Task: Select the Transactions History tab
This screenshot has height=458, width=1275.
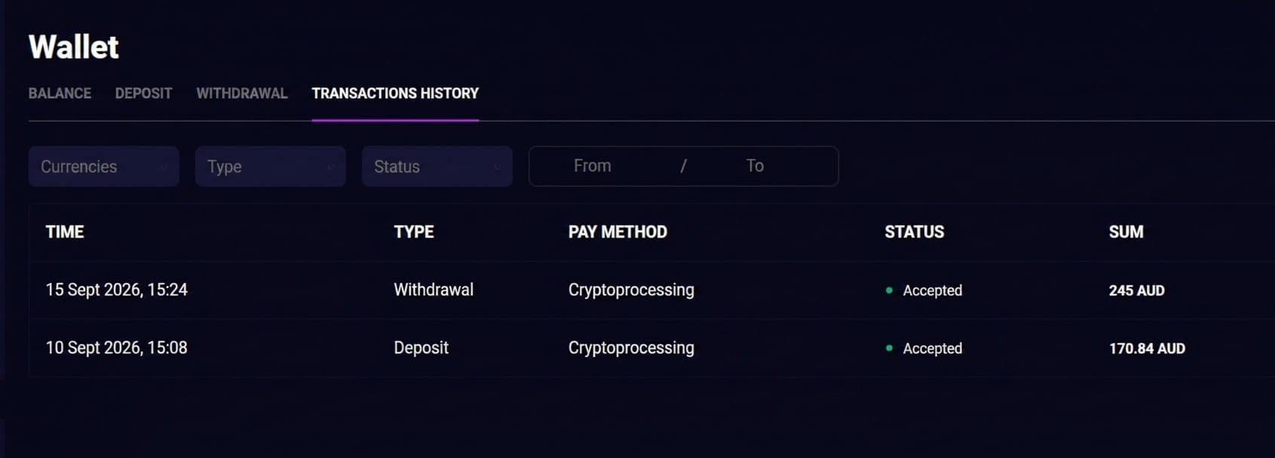Action: click(x=395, y=93)
